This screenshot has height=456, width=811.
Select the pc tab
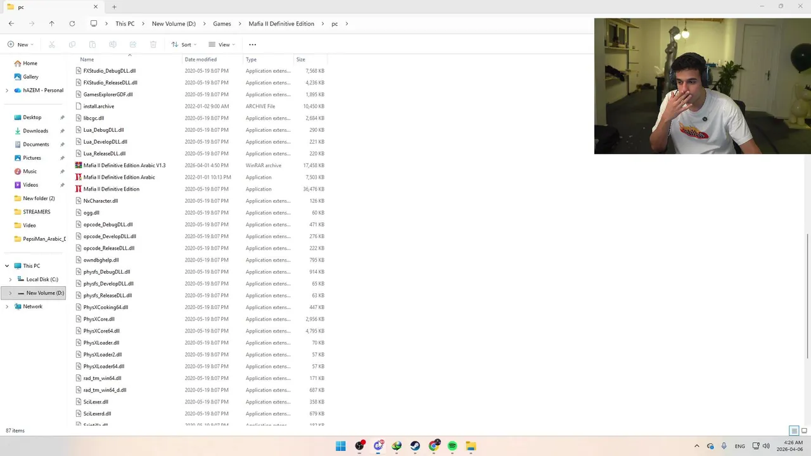click(52, 7)
